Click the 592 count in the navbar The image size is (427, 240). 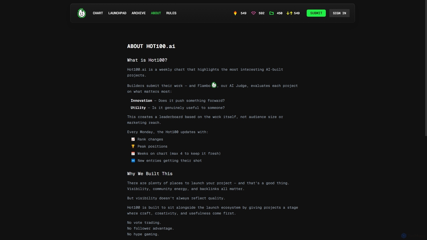pyautogui.click(x=262, y=13)
